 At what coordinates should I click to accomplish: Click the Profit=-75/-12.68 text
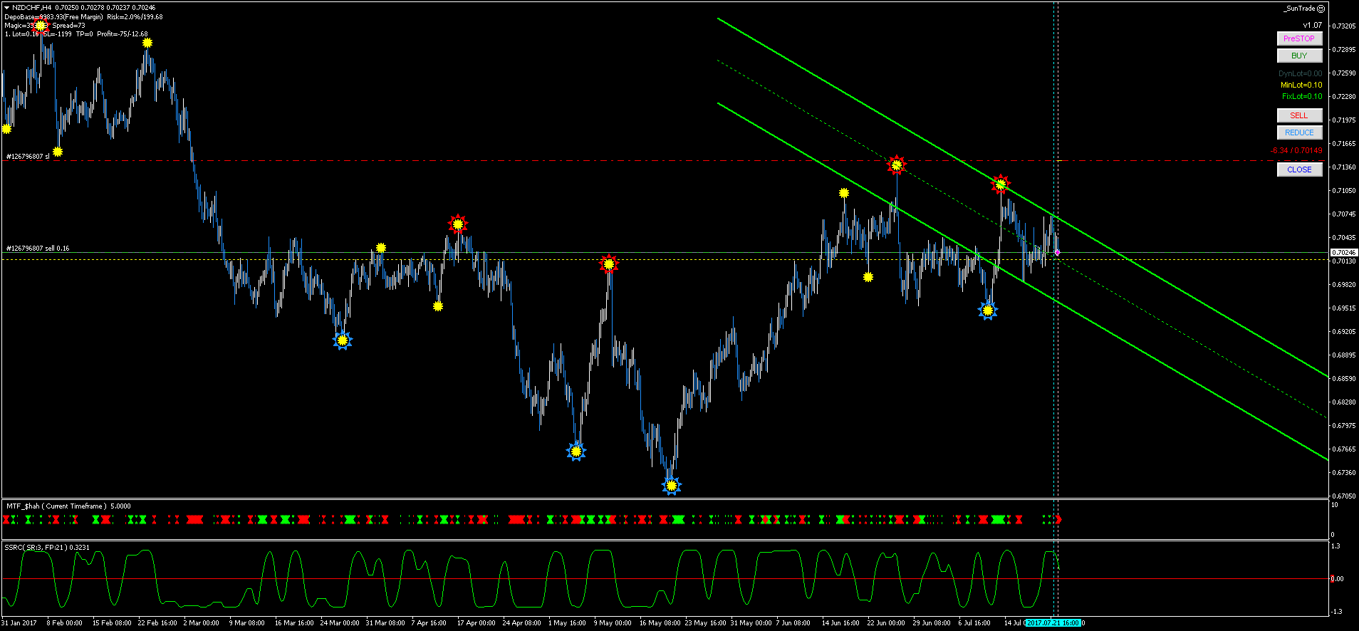123,33
